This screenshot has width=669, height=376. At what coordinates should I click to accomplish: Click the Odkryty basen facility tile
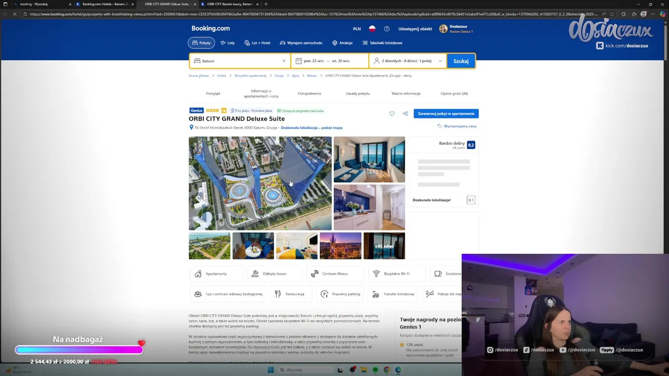(x=275, y=274)
